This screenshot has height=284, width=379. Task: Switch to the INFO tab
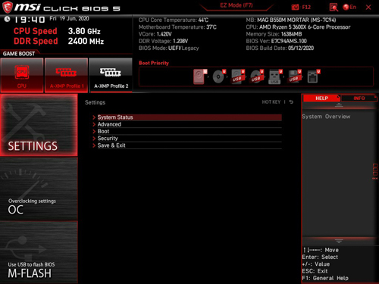tap(359, 98)
